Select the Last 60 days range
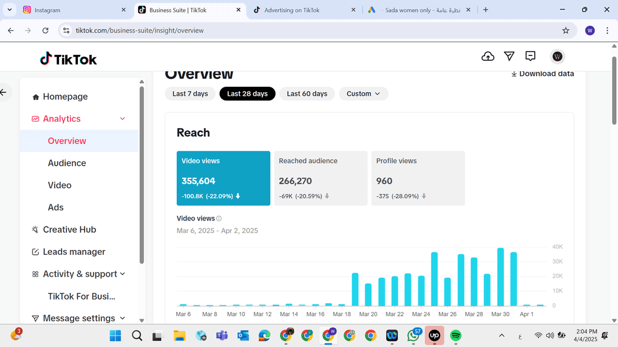 coord(307,93)
